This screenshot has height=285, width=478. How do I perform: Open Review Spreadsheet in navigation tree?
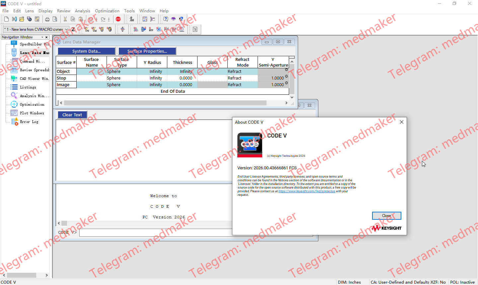[x=34, y=70]
